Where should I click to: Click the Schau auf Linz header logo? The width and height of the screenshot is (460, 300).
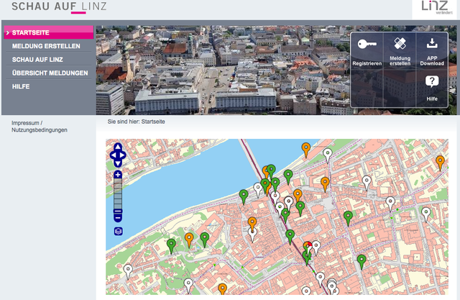(59, 6)
